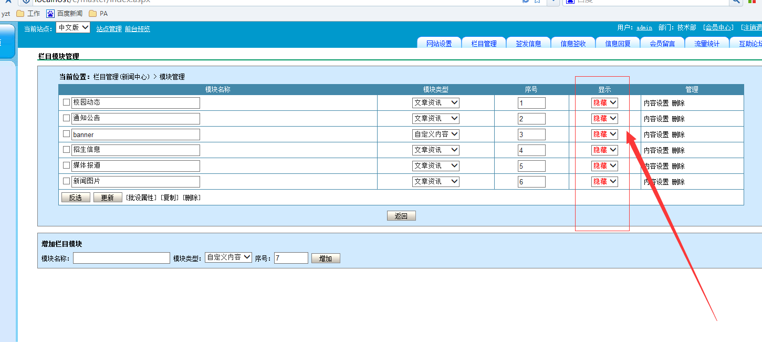Open the 当前站点 中文版 dropdown
762x342 pixels.
click(73, 28)
